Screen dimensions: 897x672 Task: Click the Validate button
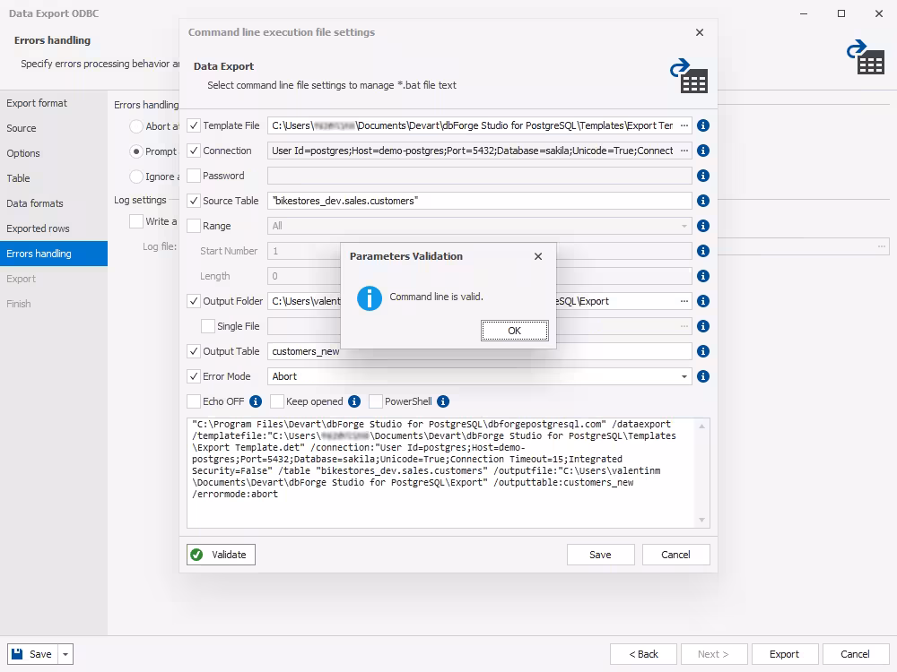click(221, 555)
